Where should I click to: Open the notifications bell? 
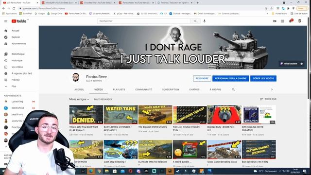point(291,21)
